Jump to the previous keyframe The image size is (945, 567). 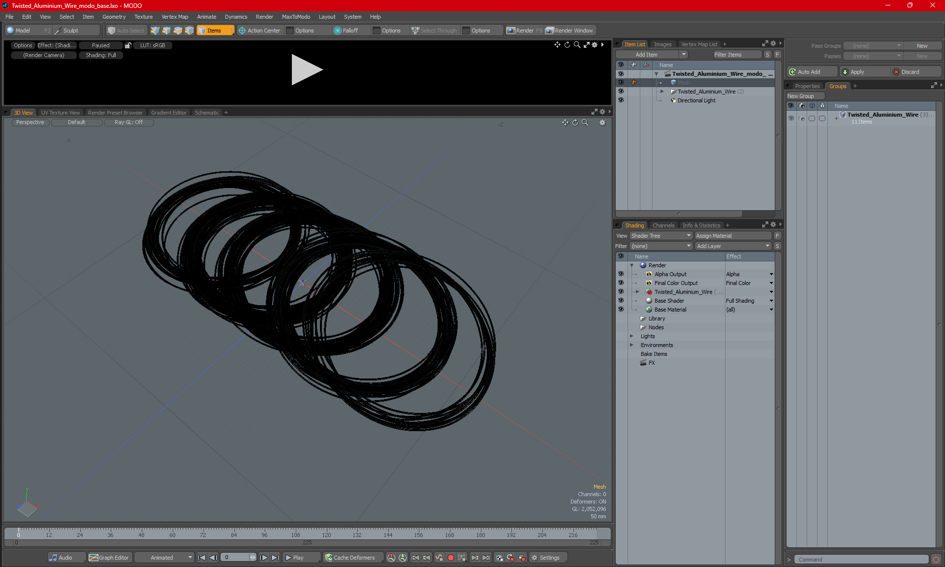(x=427, y=558)
